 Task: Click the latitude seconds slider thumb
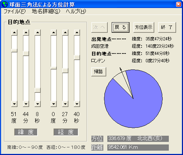point(37,90)
